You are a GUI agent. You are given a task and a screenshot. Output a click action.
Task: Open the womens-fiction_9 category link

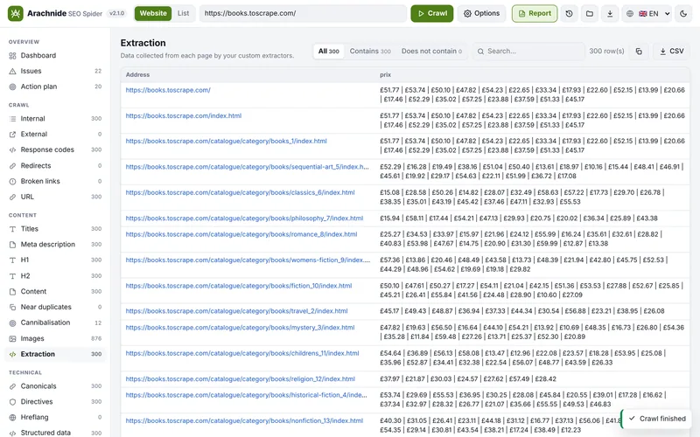click(x=248, y=260)
